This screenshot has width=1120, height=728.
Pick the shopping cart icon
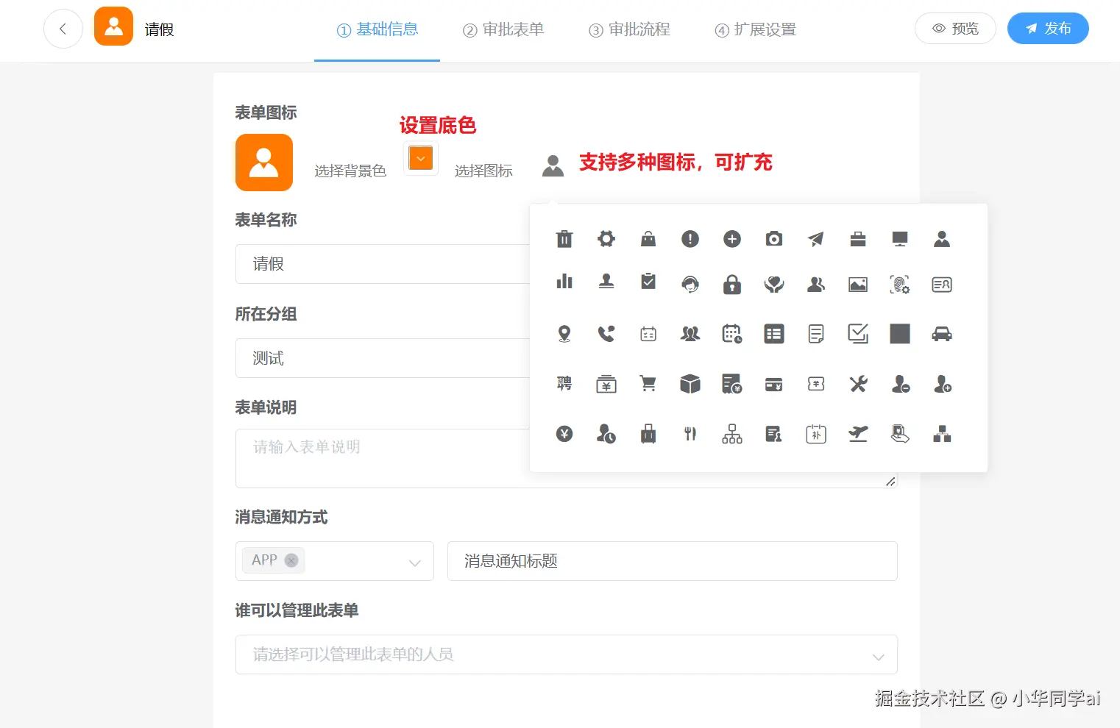tap(648, 384)
